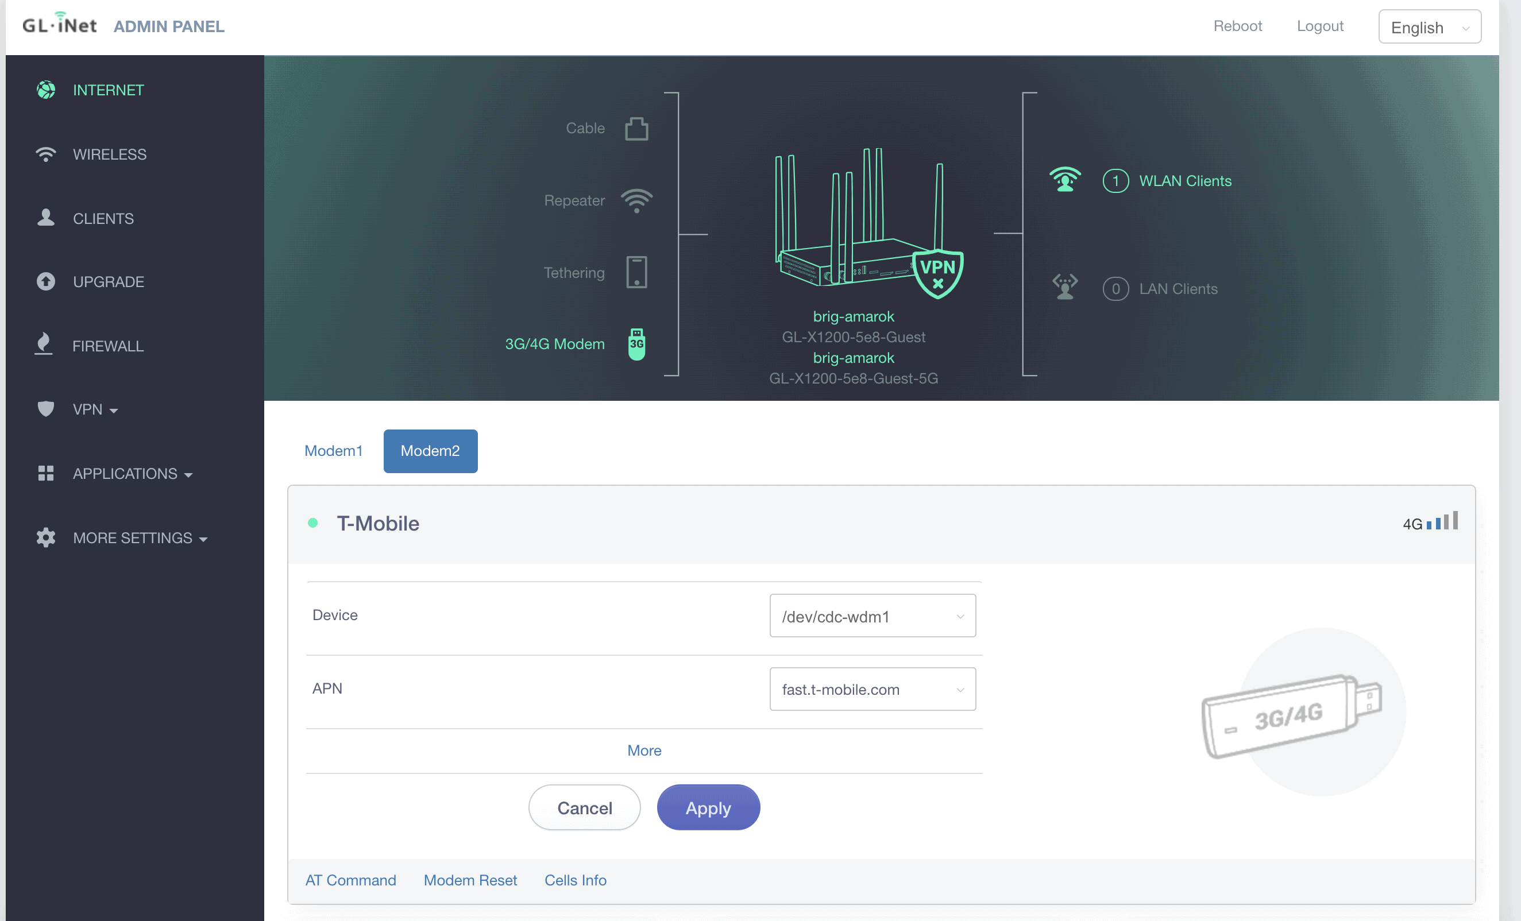Click the Tethering phone icon
This screenshot has height=921, width=1521.
point(636,272)
